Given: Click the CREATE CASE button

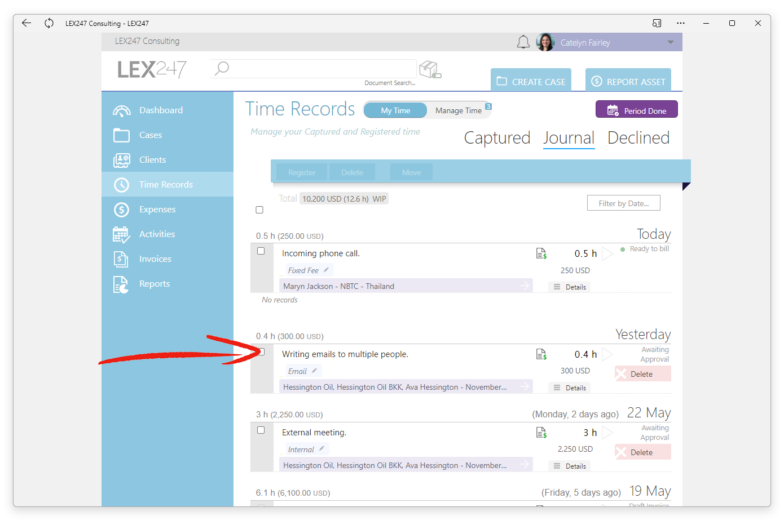Looking at the screenshot, I should pos(531,81).
